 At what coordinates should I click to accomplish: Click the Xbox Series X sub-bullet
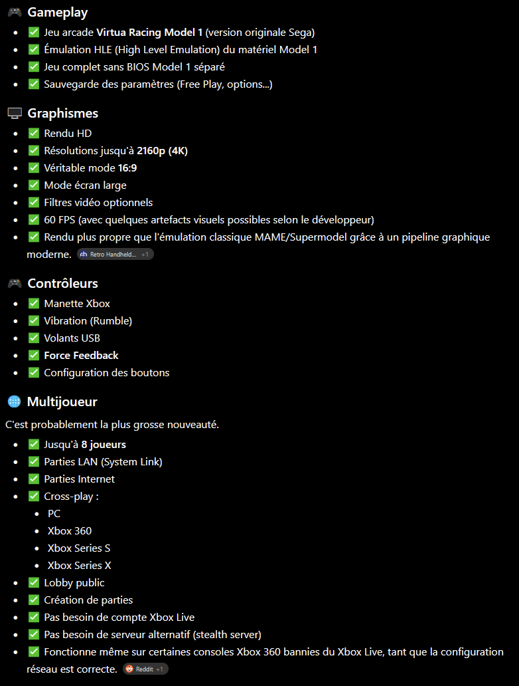pos(79,565)
